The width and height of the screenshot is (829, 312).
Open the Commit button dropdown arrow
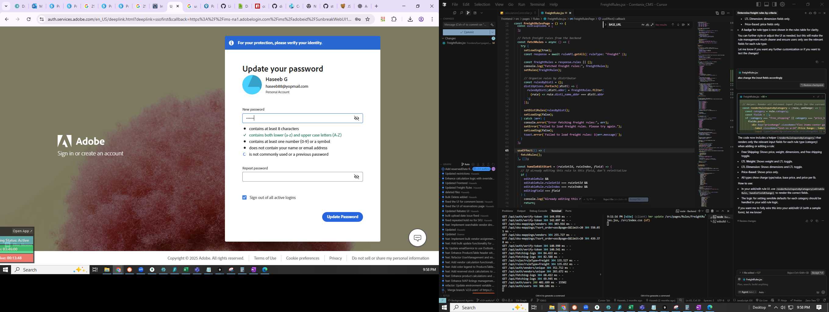(493, 32)
